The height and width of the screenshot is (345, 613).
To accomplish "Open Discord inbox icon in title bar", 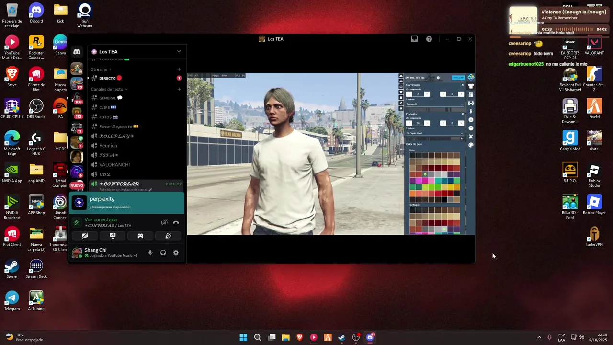I will (414, 39).
